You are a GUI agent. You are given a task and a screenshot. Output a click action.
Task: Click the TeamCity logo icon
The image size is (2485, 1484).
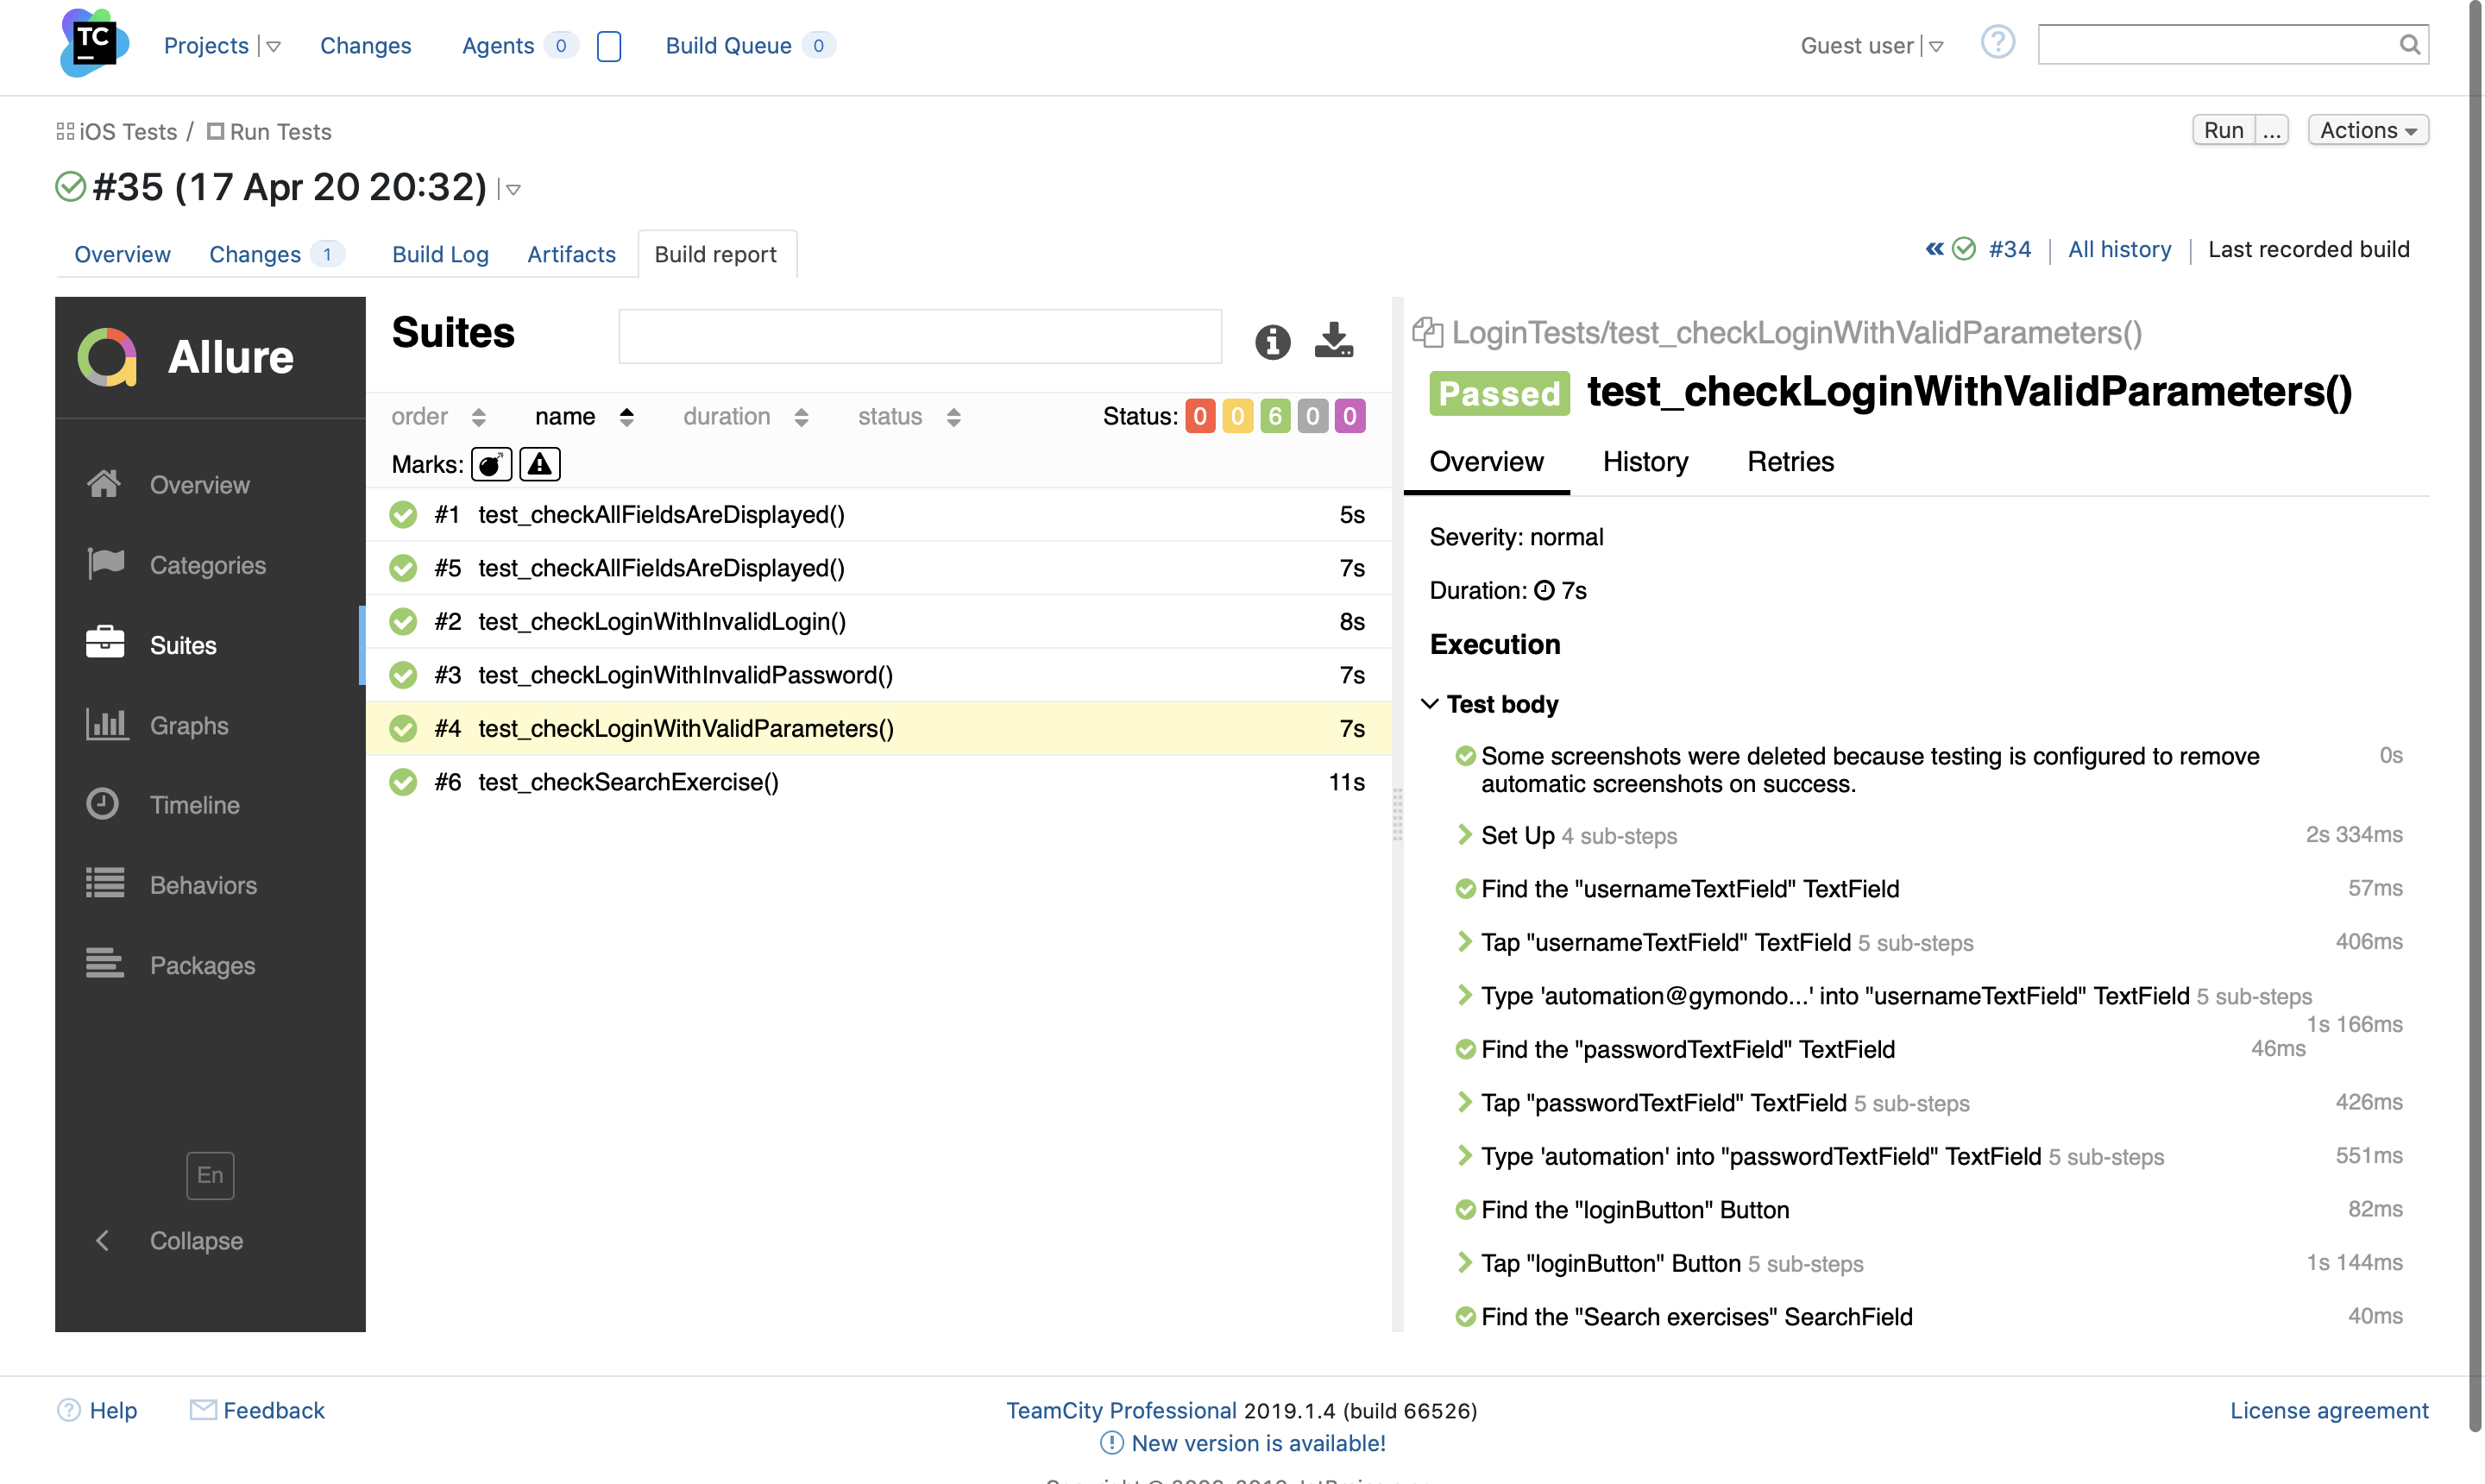click(x=94, y=43)
